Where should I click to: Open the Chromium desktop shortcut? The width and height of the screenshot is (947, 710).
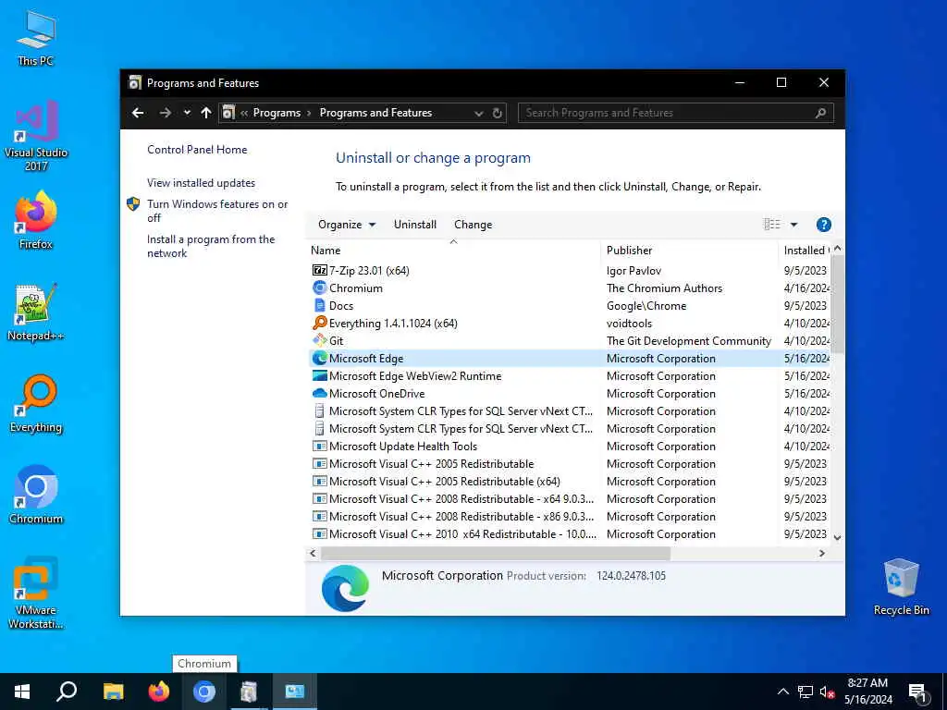pyautogui.click(x=36, y=496)
